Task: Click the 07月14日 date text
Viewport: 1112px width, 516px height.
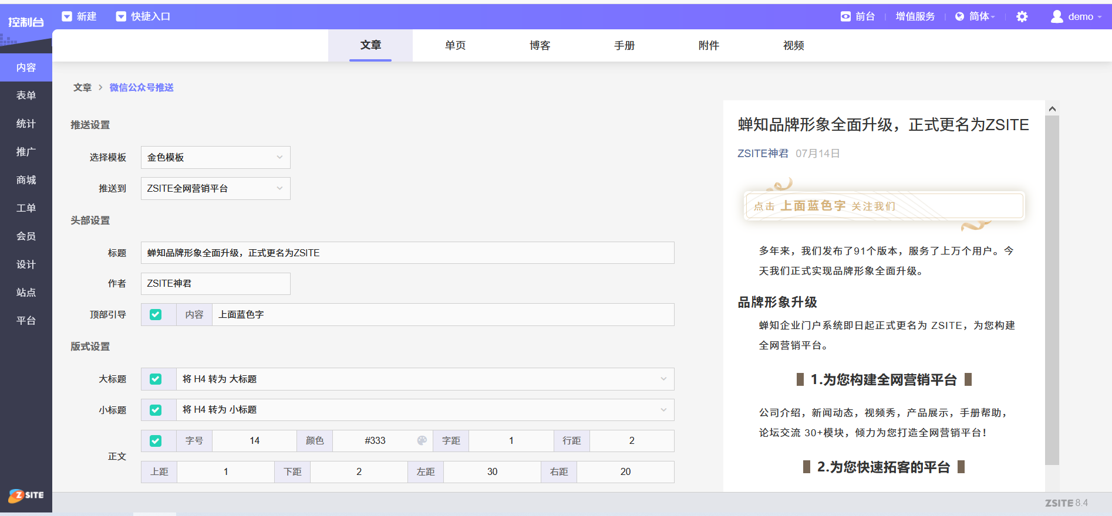Action: (x=818, y=153)
